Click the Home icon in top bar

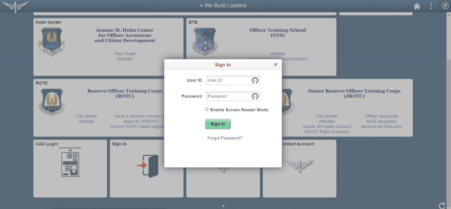417,6
